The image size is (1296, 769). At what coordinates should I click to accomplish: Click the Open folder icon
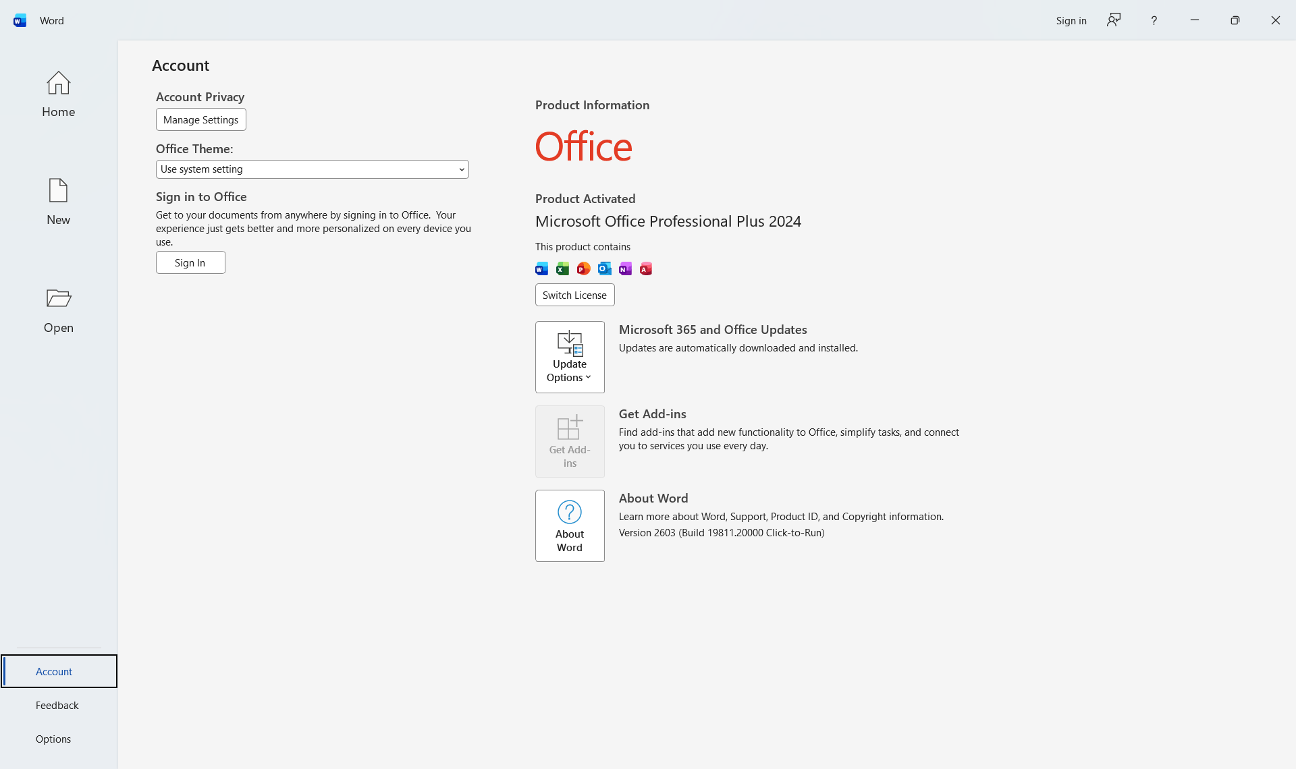coord(58,298)
